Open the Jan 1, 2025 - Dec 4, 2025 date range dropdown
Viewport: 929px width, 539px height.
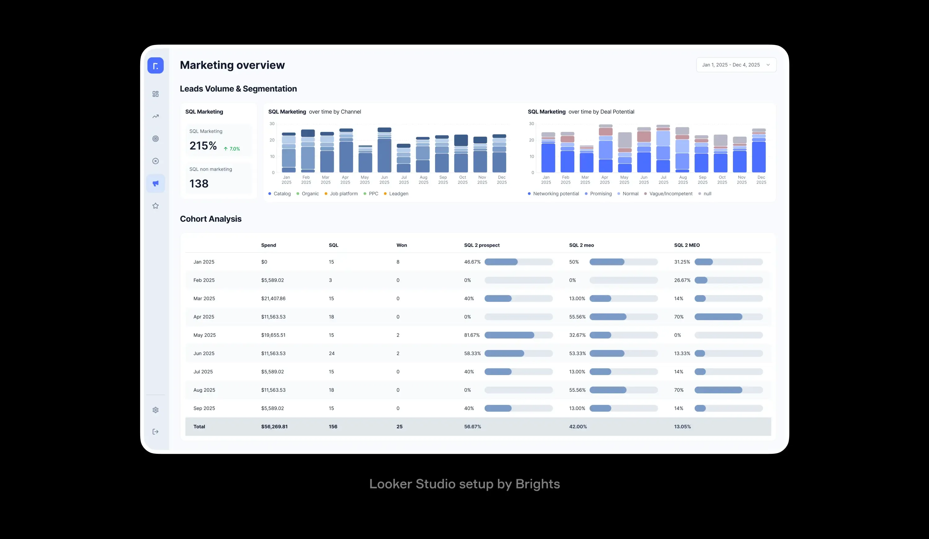point(736,65)
